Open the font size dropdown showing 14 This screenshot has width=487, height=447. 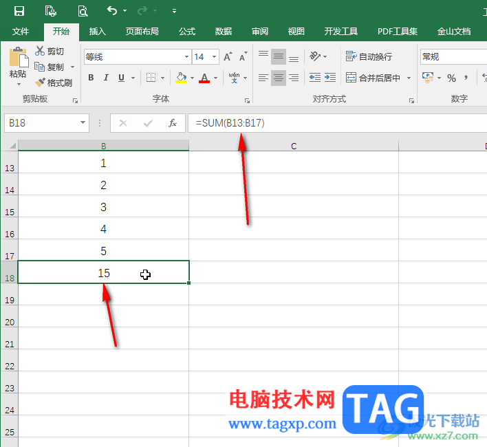tap(214, 57)
